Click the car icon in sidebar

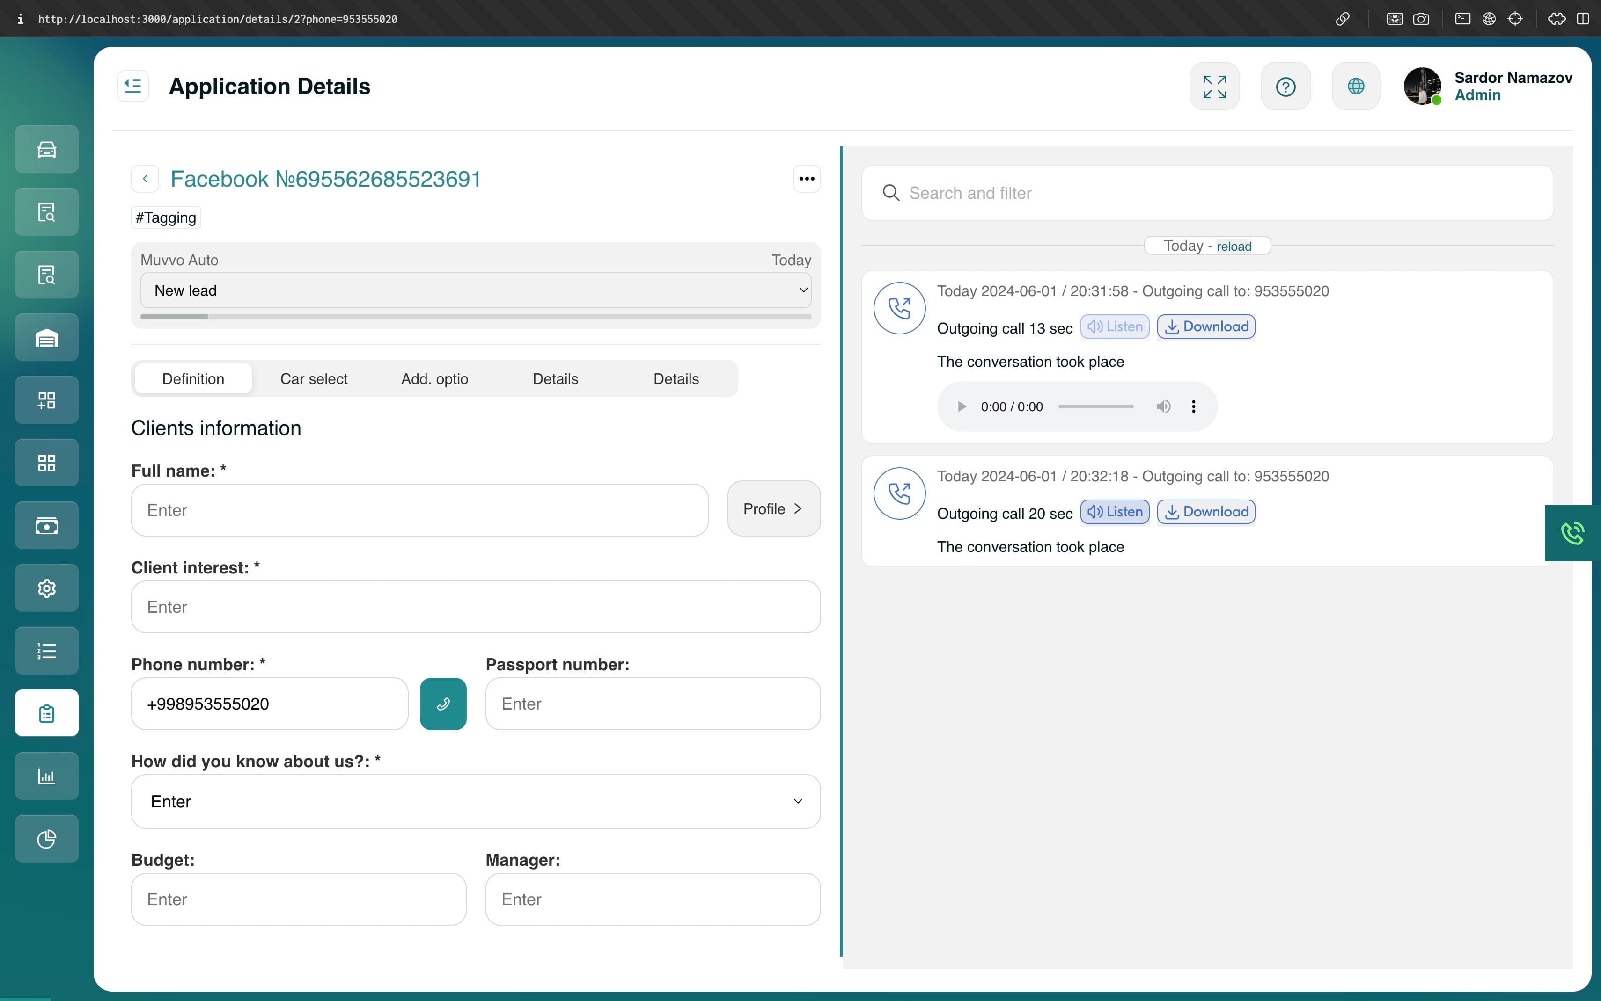pos(46,150)
